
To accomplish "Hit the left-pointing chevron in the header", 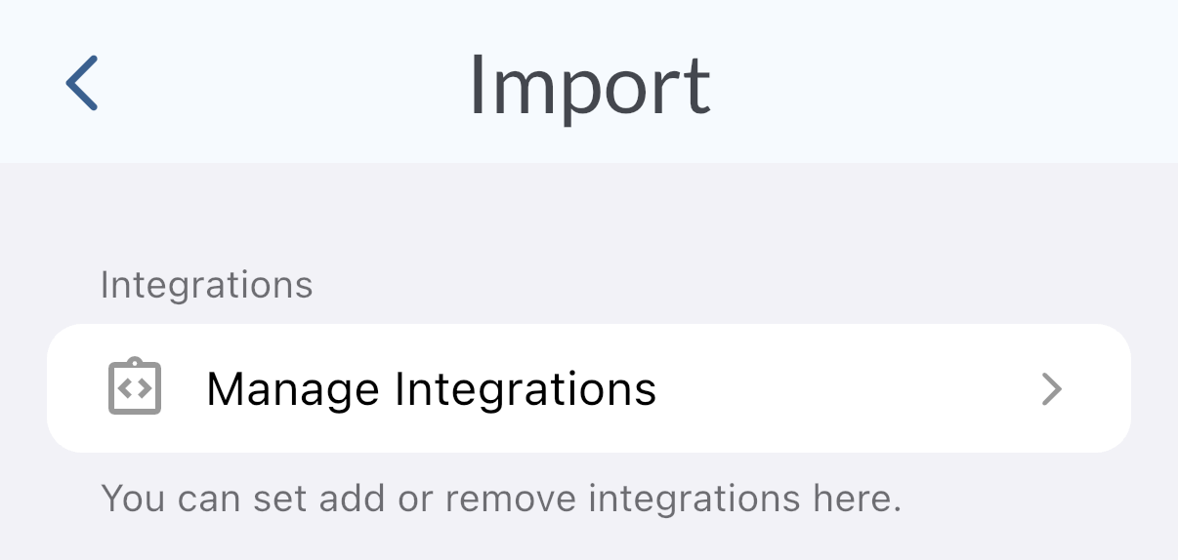I will point(82,83).
